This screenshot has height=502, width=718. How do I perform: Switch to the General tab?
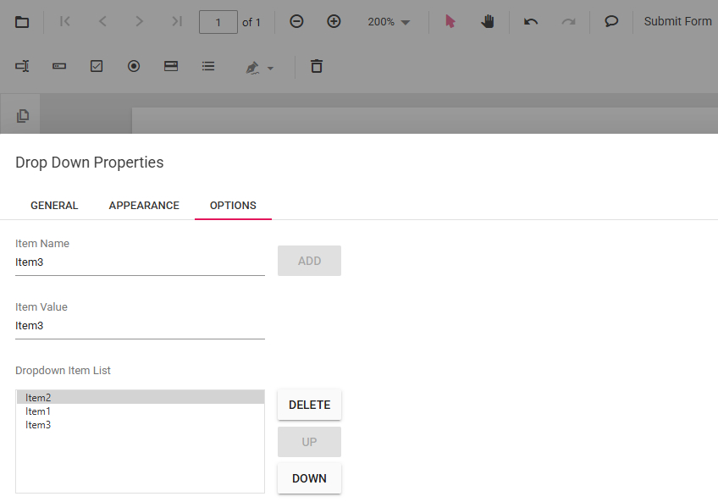(54, 205)
